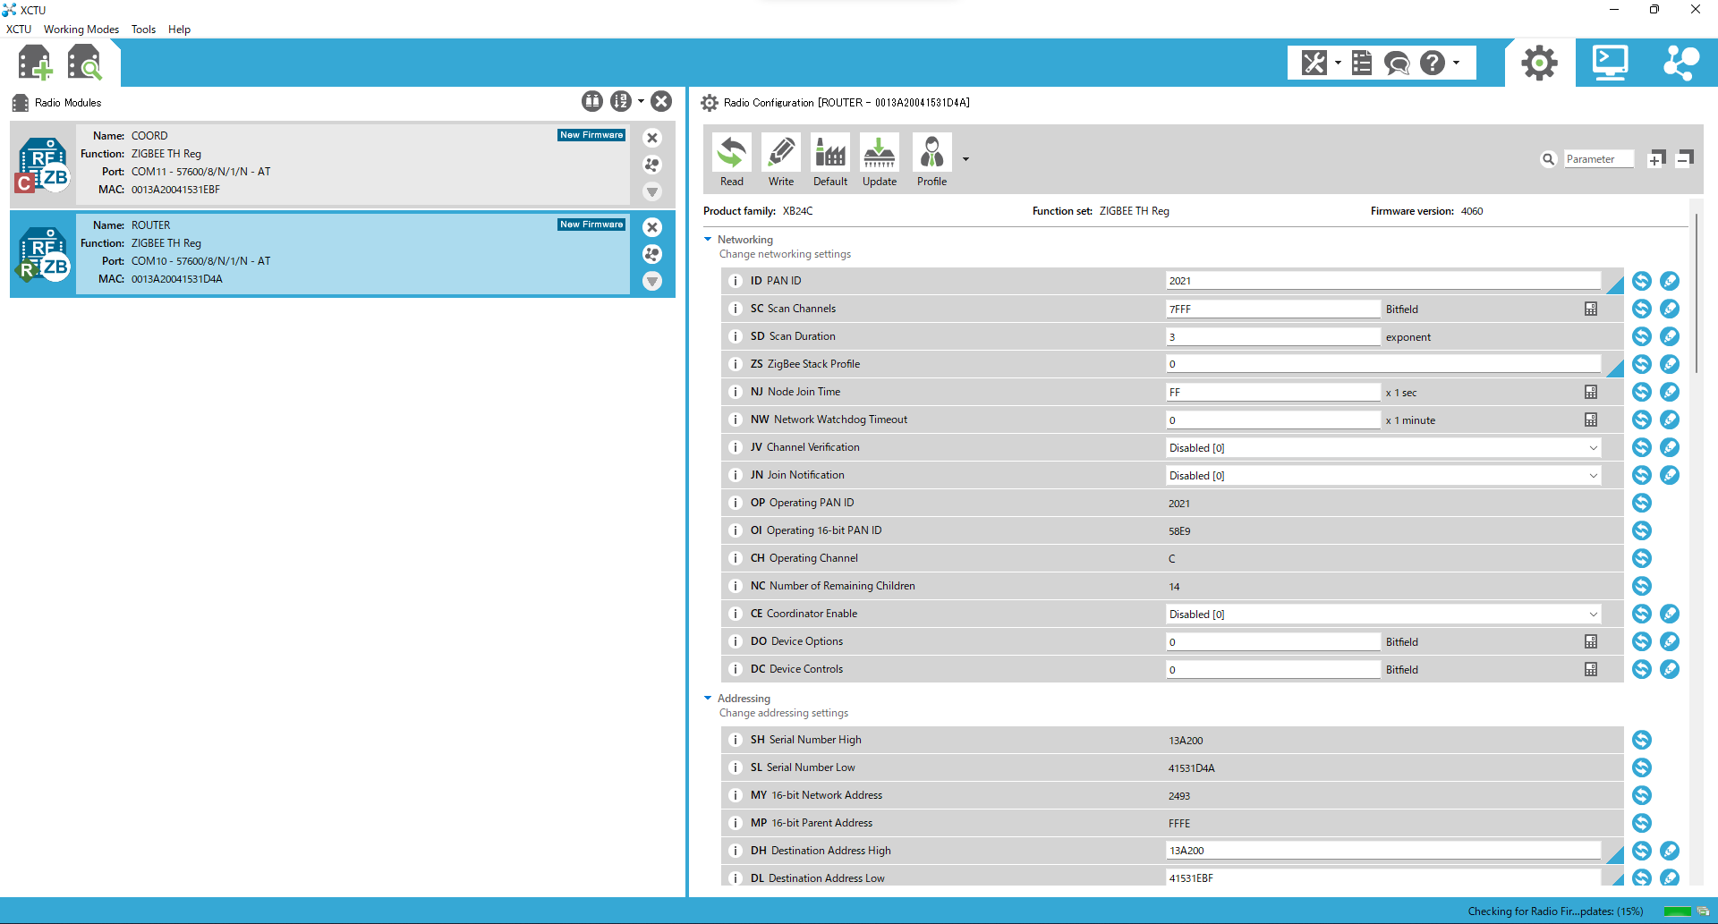Open the Profile dropdown arrow
Screen dimensions: 1718x924
965,159
